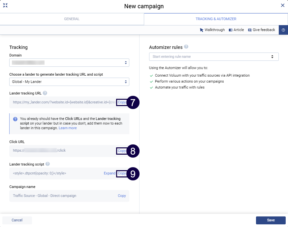The height and width of the screenshot is (227, 288).
Task: Click the collapse window arrows icon
Action: (5, 5)
